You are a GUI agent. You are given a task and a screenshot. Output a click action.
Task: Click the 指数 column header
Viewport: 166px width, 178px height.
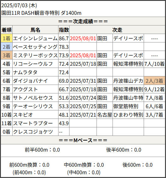pyautogui.click(x=64, y=30)
